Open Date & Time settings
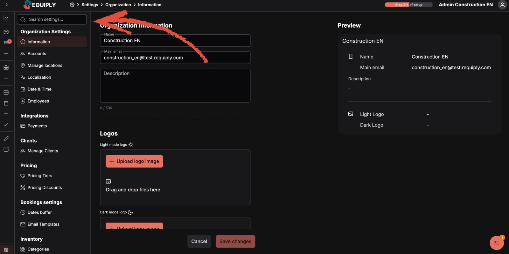The height and width of the screenshot is (254, 509). (x=52, y=89)
